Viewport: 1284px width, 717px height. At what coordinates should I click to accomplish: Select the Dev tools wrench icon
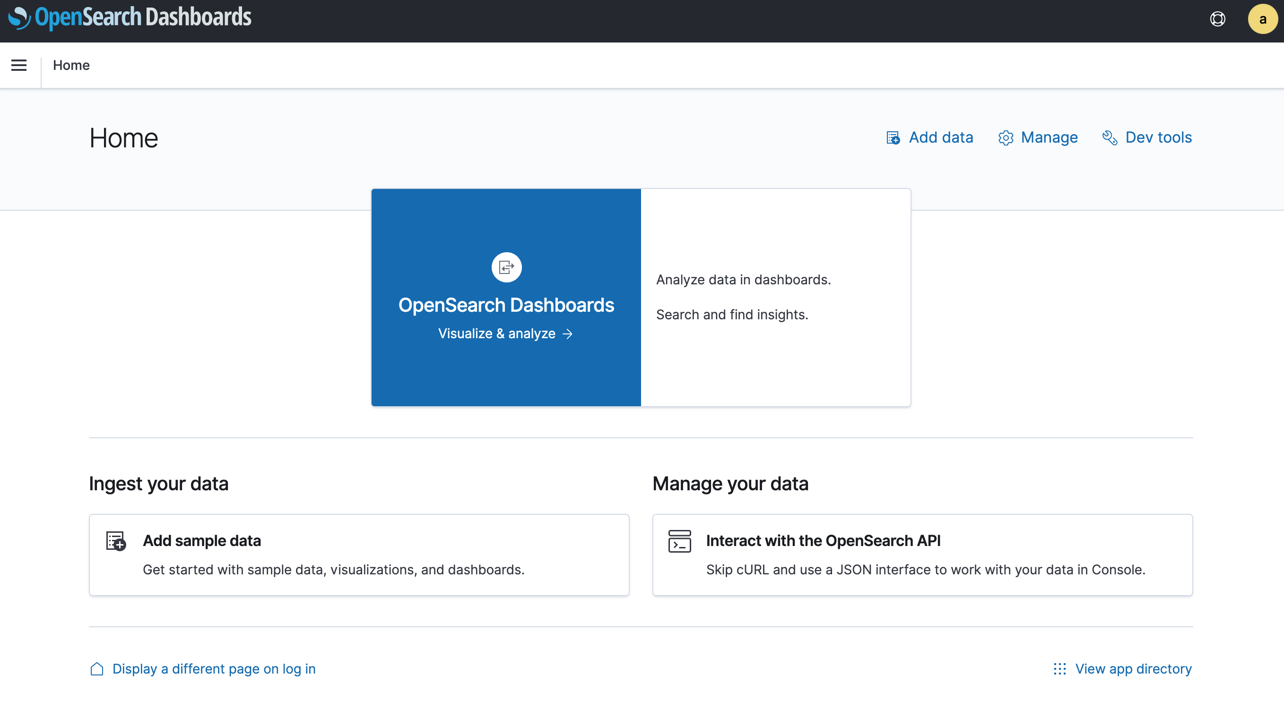1110,138
